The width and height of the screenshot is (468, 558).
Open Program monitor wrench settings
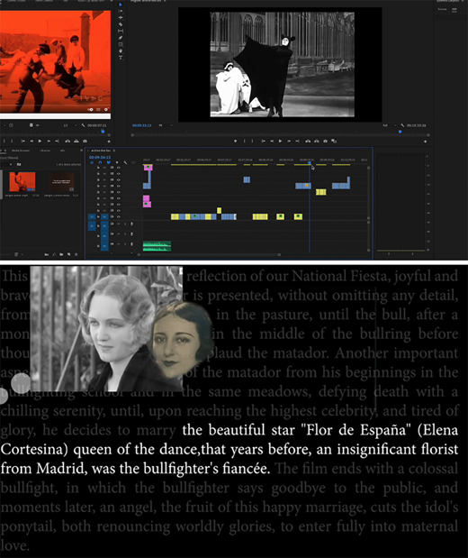click(x=402, y=125)
